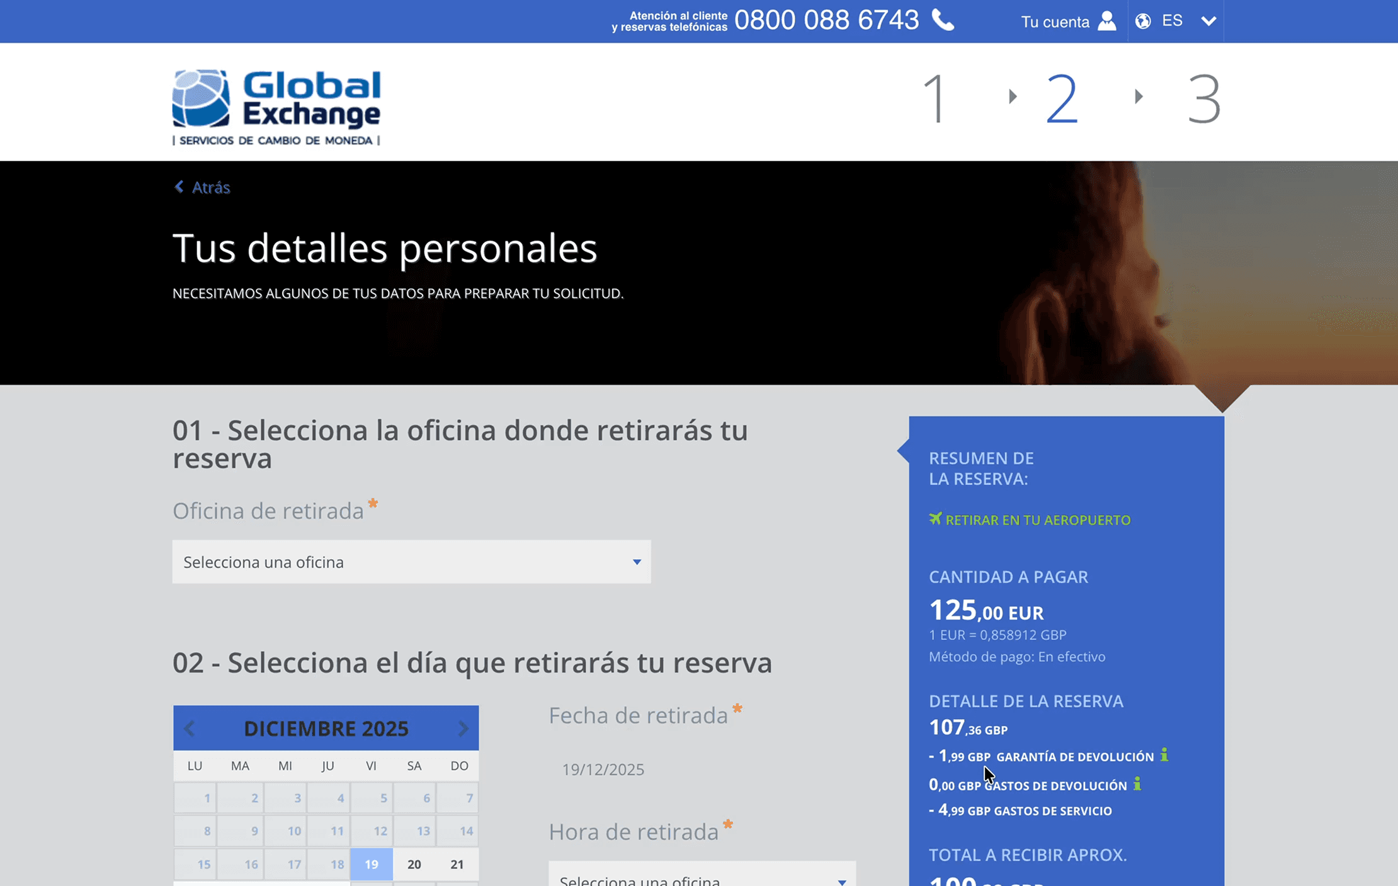Open Tu cuenta account link
This screenshot has height=886, width=1398.
point(1055,21)
